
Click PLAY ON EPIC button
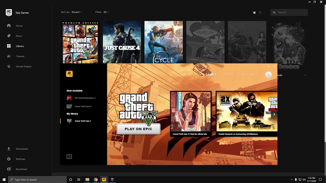coord(139,129)
